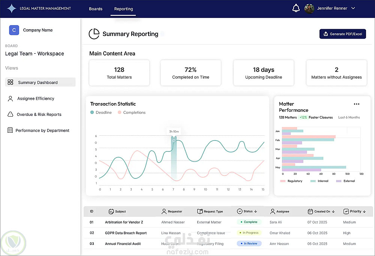Viewport: 375px width, 256px height.
Task: Click the Performance by Department building icon
Action: point(10,130)
